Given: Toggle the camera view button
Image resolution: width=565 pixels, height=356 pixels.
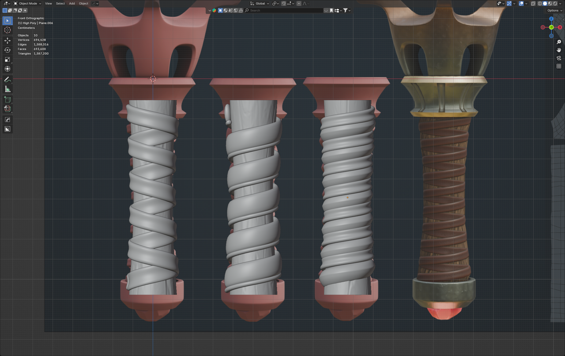Looking at the screenshot, I should coord(559,58).
